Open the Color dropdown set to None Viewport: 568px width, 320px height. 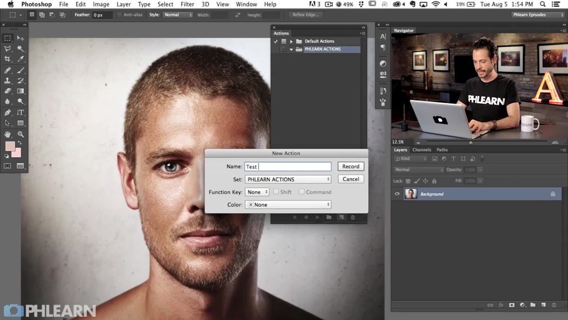[x=288, y=204]
